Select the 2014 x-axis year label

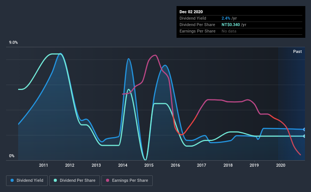click(x=123, y=165)
